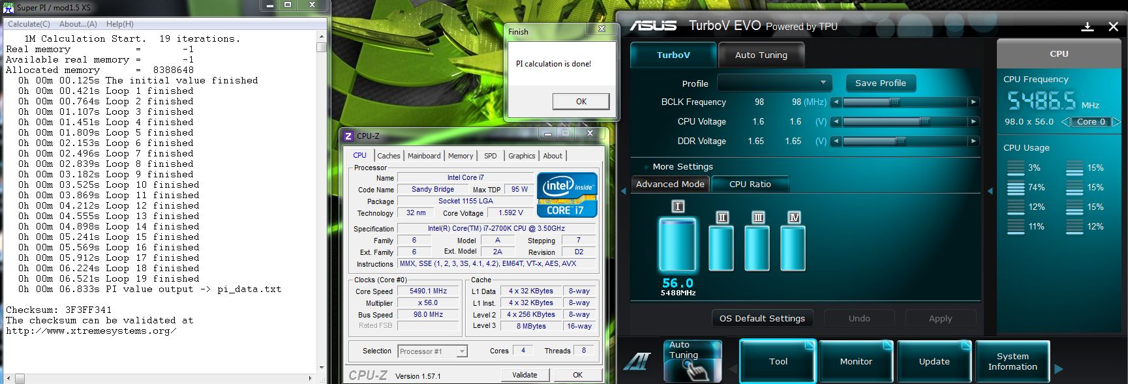Switch to the SPD tab in CPU-Z
The width and height of the screenshot is (1128, 384).
click(x=491, y=156)
